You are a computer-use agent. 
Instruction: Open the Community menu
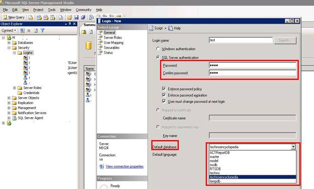[x=84, y=10]
